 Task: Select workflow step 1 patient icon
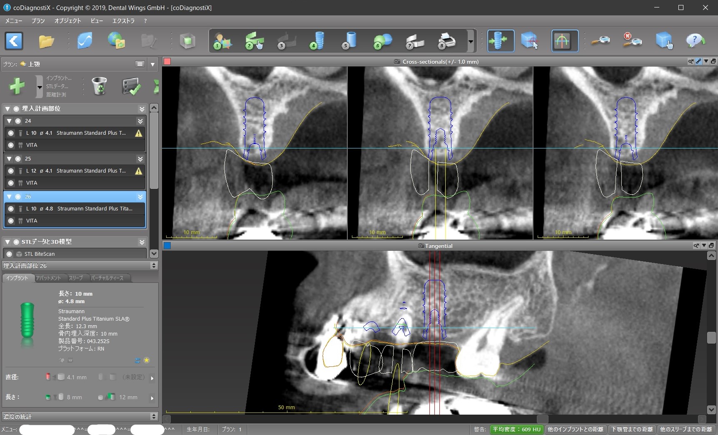click(222, 41)
